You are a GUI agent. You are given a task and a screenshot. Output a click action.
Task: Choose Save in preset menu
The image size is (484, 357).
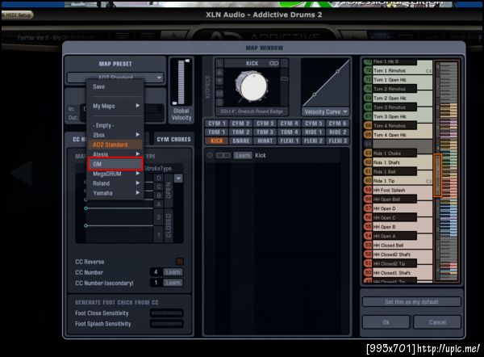point(115,87)
